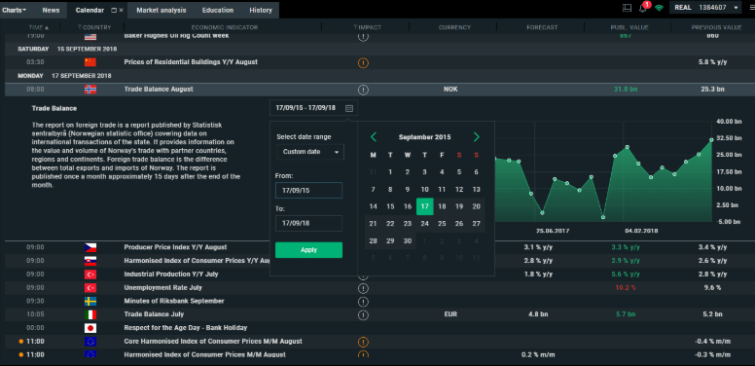Image resolution: width=755 pixels, height=366 pixels.
Task: Click the Economic Indicator column header
Action: point(225,27)
